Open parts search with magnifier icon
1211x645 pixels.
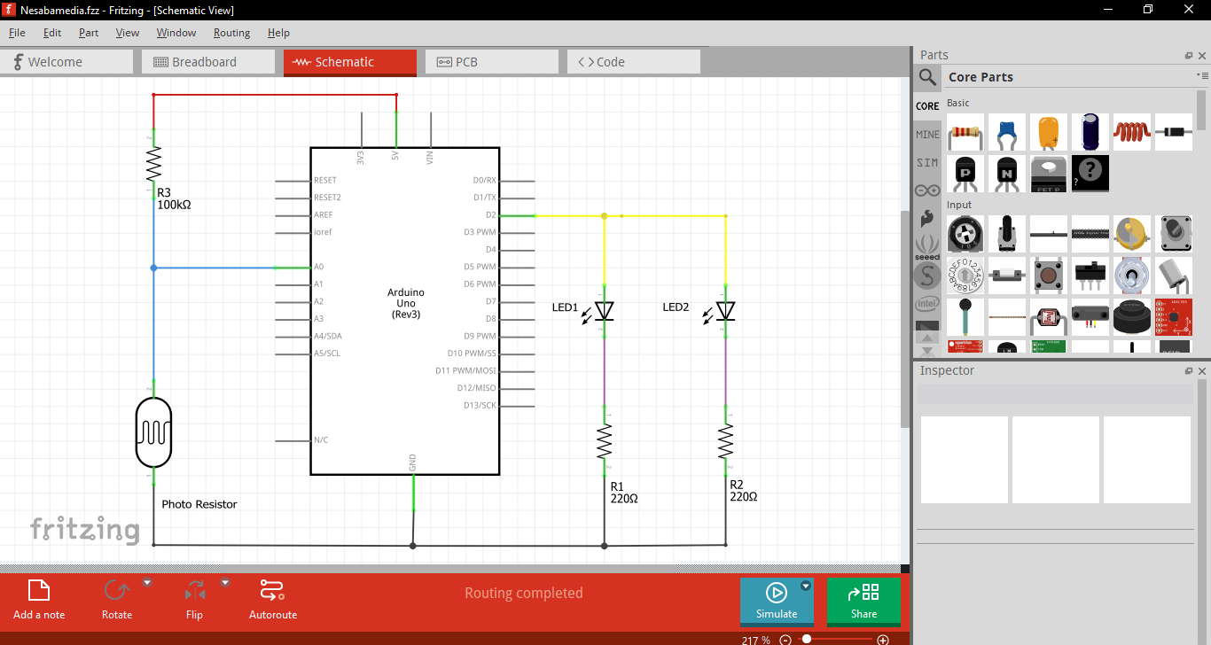(927, 77)
